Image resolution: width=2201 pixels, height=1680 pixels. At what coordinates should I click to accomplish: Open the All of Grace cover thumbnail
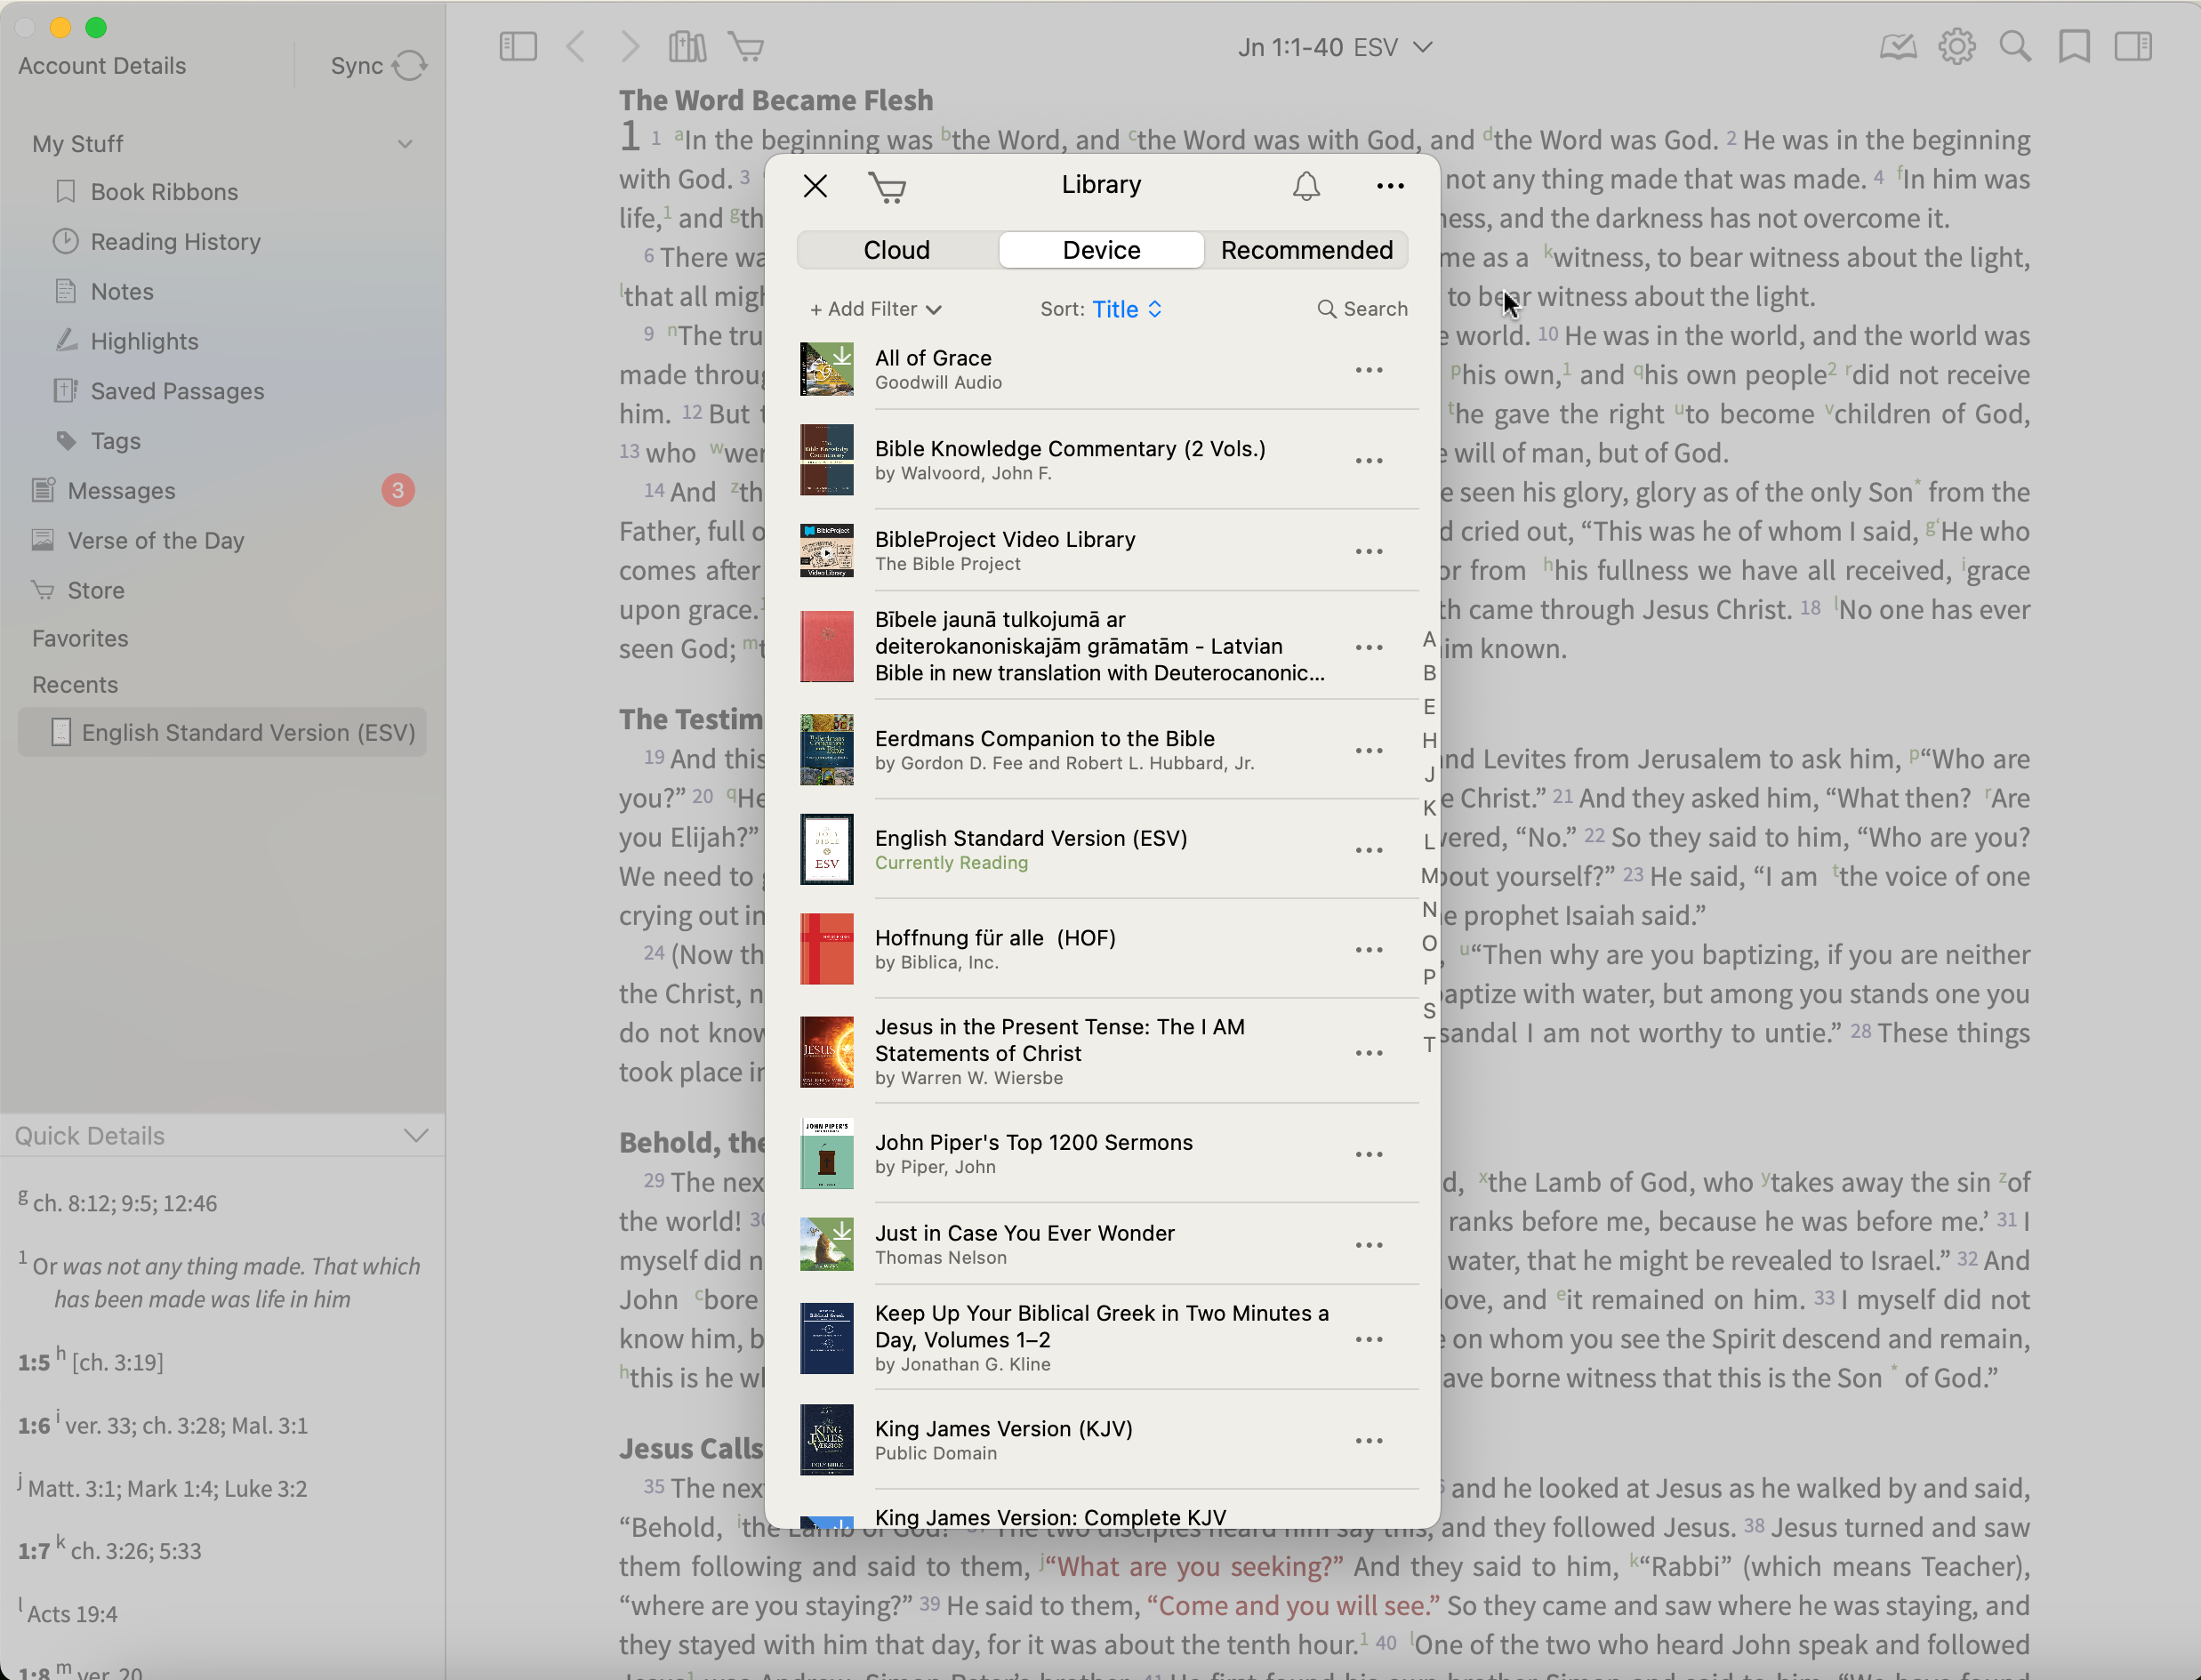pyautogui.click(x=826, y=369)
